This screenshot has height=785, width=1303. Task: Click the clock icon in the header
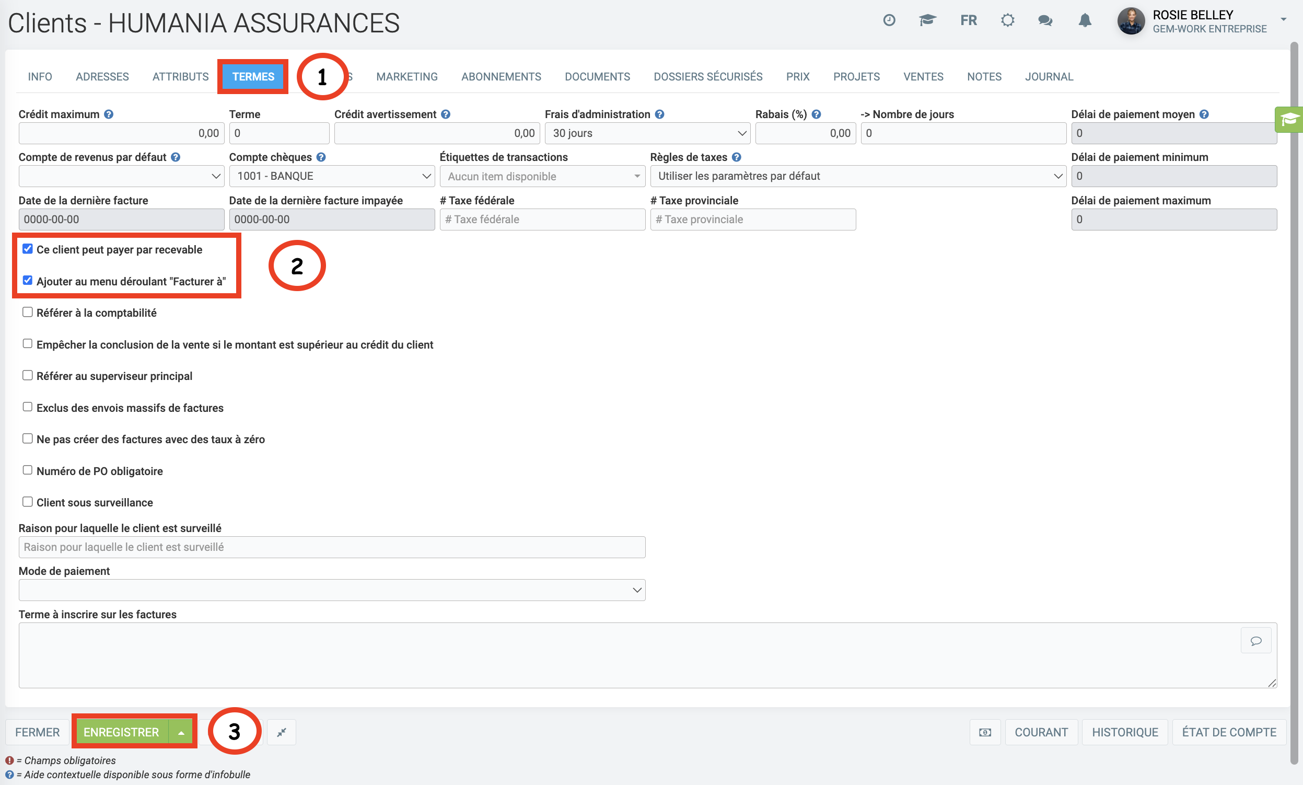(x=889, y=20)
